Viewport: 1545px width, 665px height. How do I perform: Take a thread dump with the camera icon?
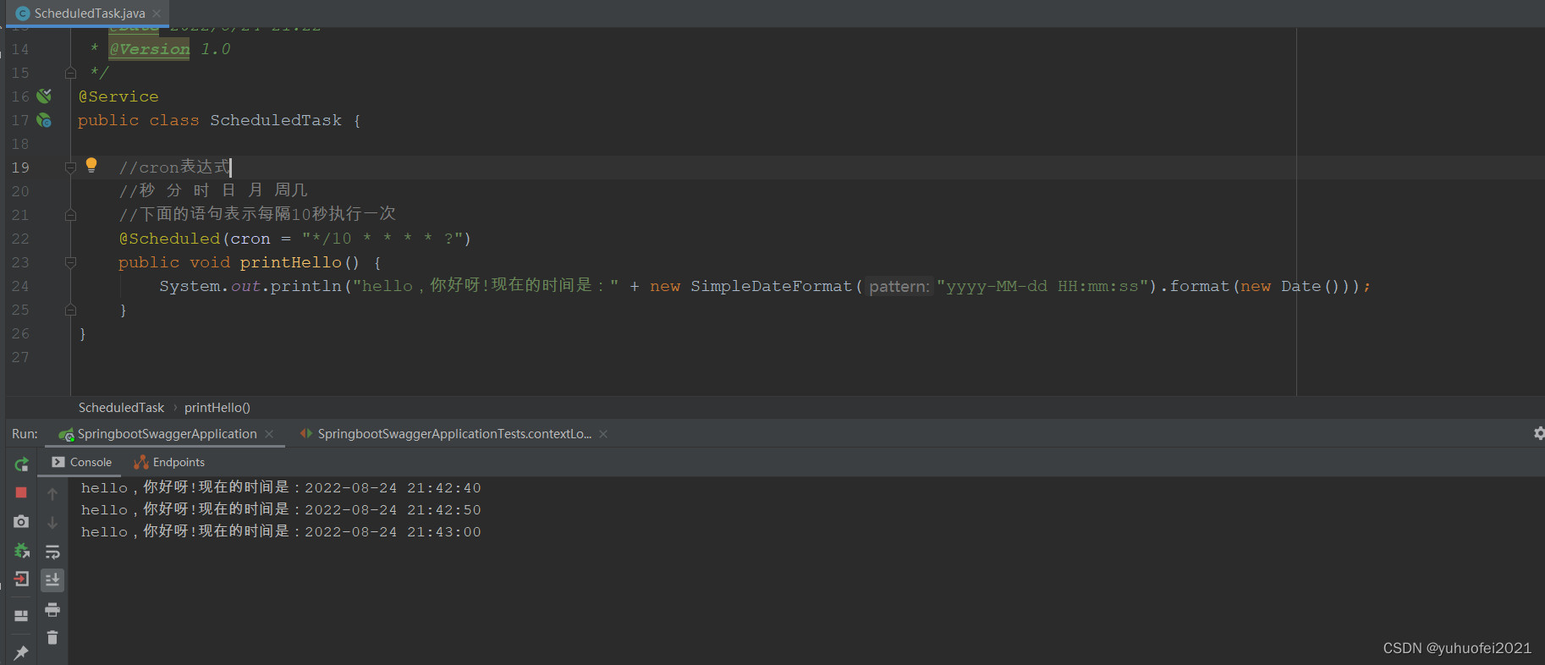click(x=21, y=521)
